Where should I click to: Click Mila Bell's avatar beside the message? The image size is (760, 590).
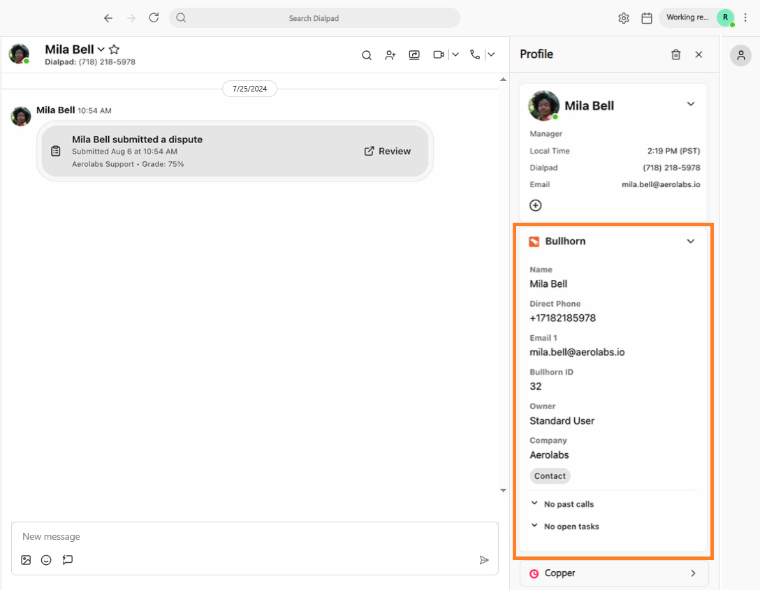click(21, 117)
